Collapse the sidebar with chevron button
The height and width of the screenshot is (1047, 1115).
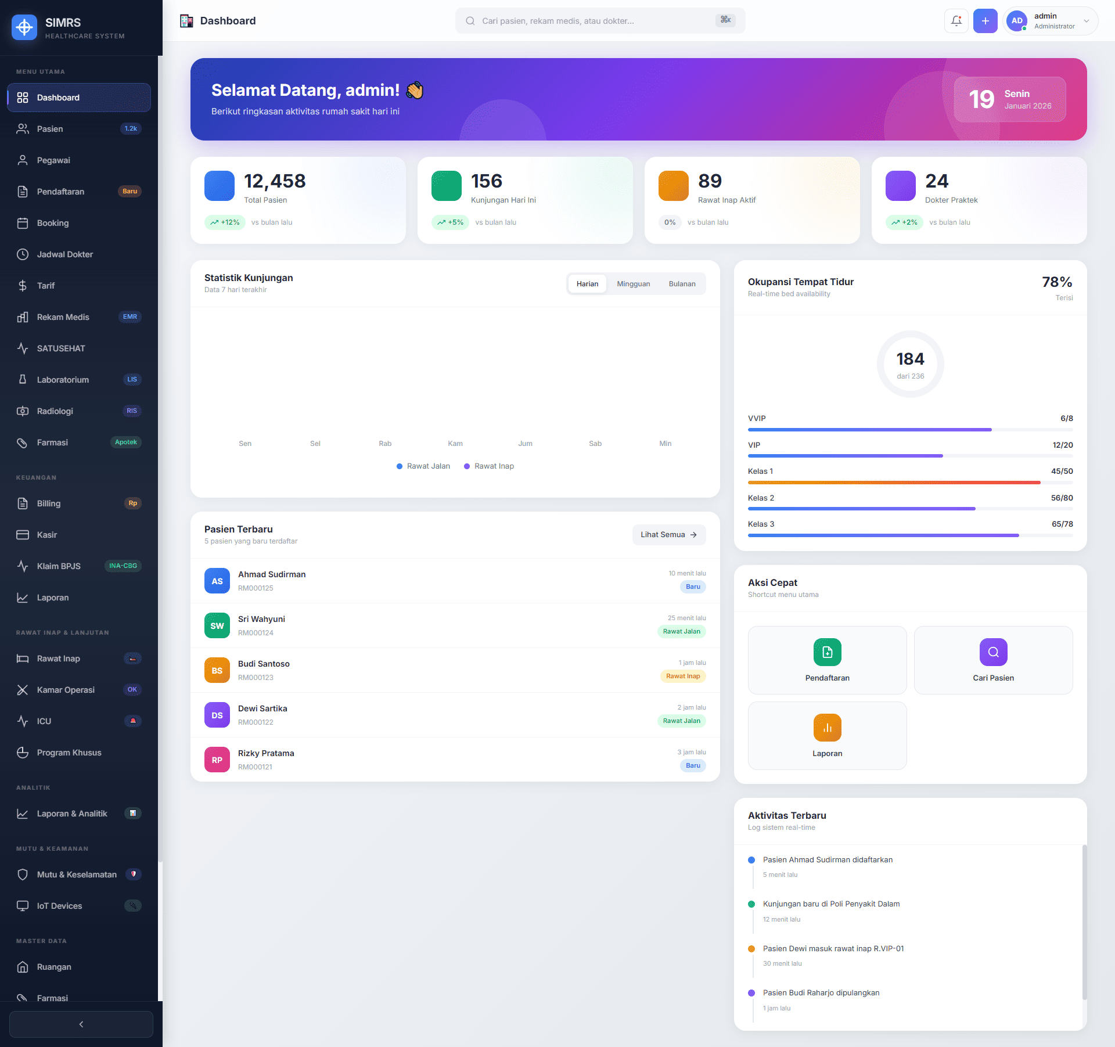(81, 1024)
